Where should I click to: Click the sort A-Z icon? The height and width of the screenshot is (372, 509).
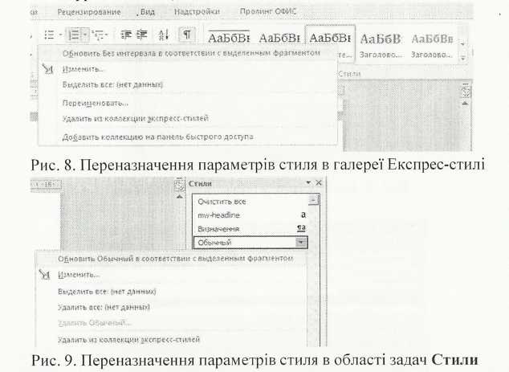point(164,35)
